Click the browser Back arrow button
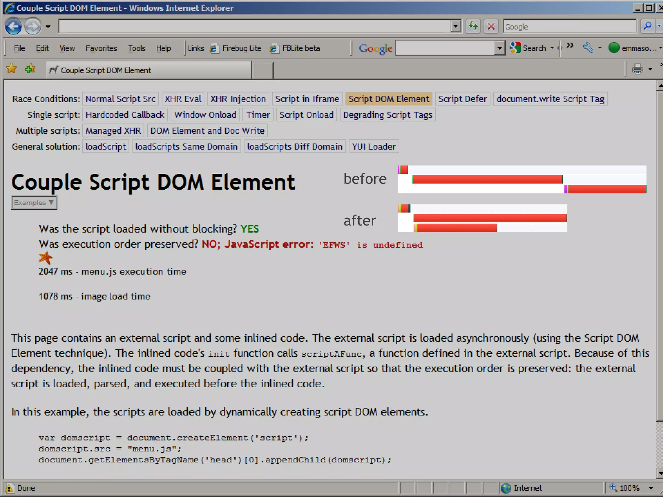The image size is (663, 497). (13, 27)
